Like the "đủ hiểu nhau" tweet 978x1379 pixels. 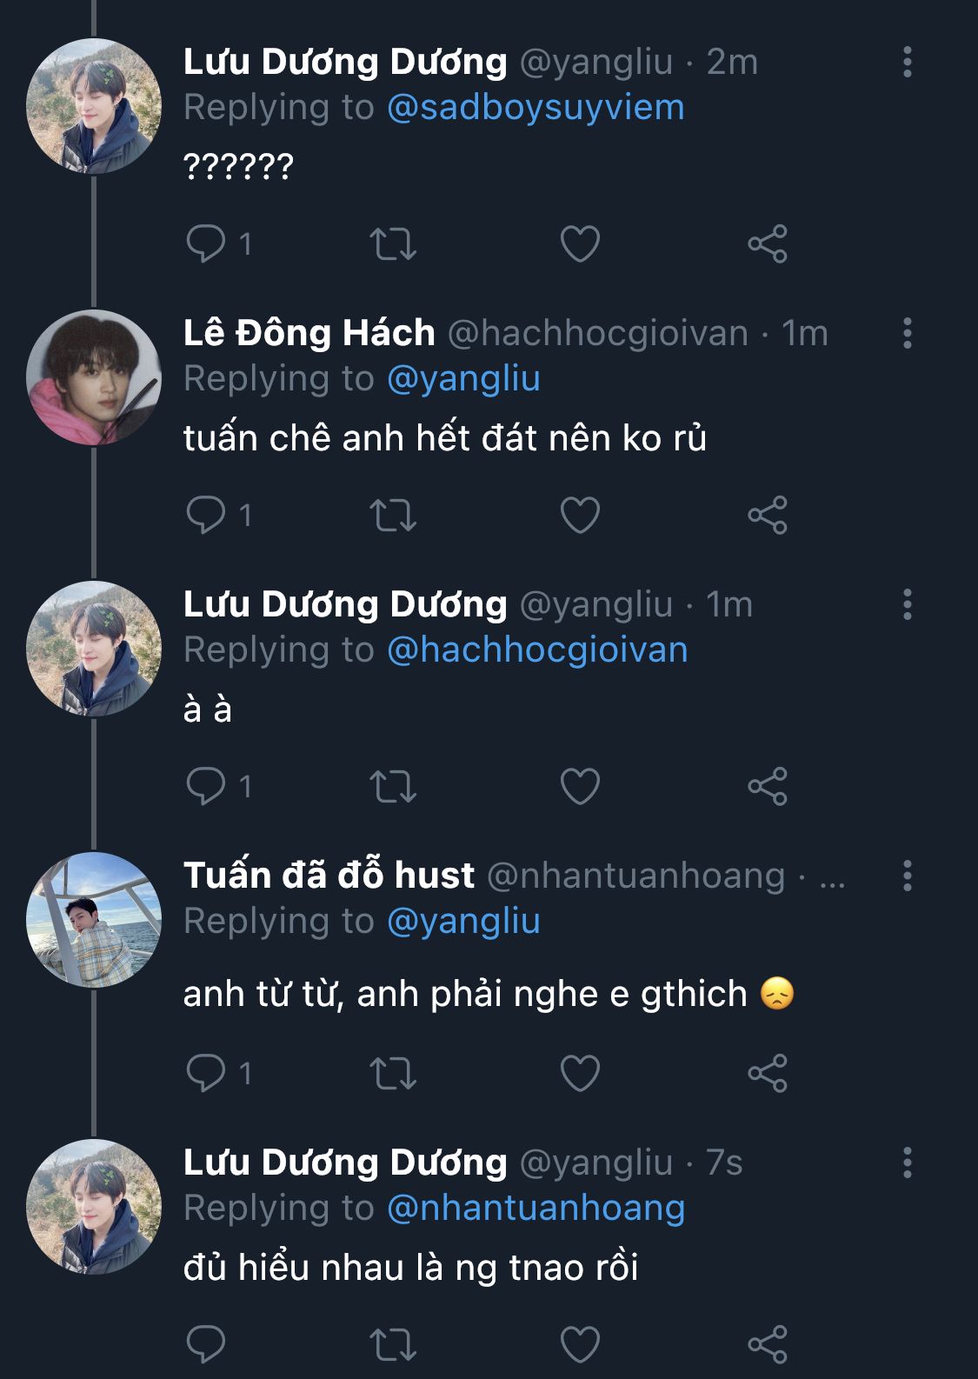[580, 1344]
